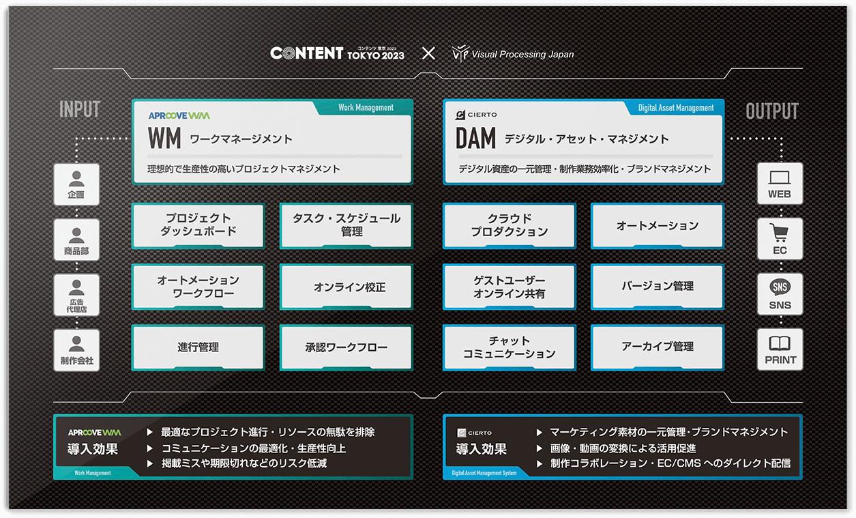Click the CONTENT TOKYO 2023 header
Viewport: 856px width, 518px height.
(338, 52)
